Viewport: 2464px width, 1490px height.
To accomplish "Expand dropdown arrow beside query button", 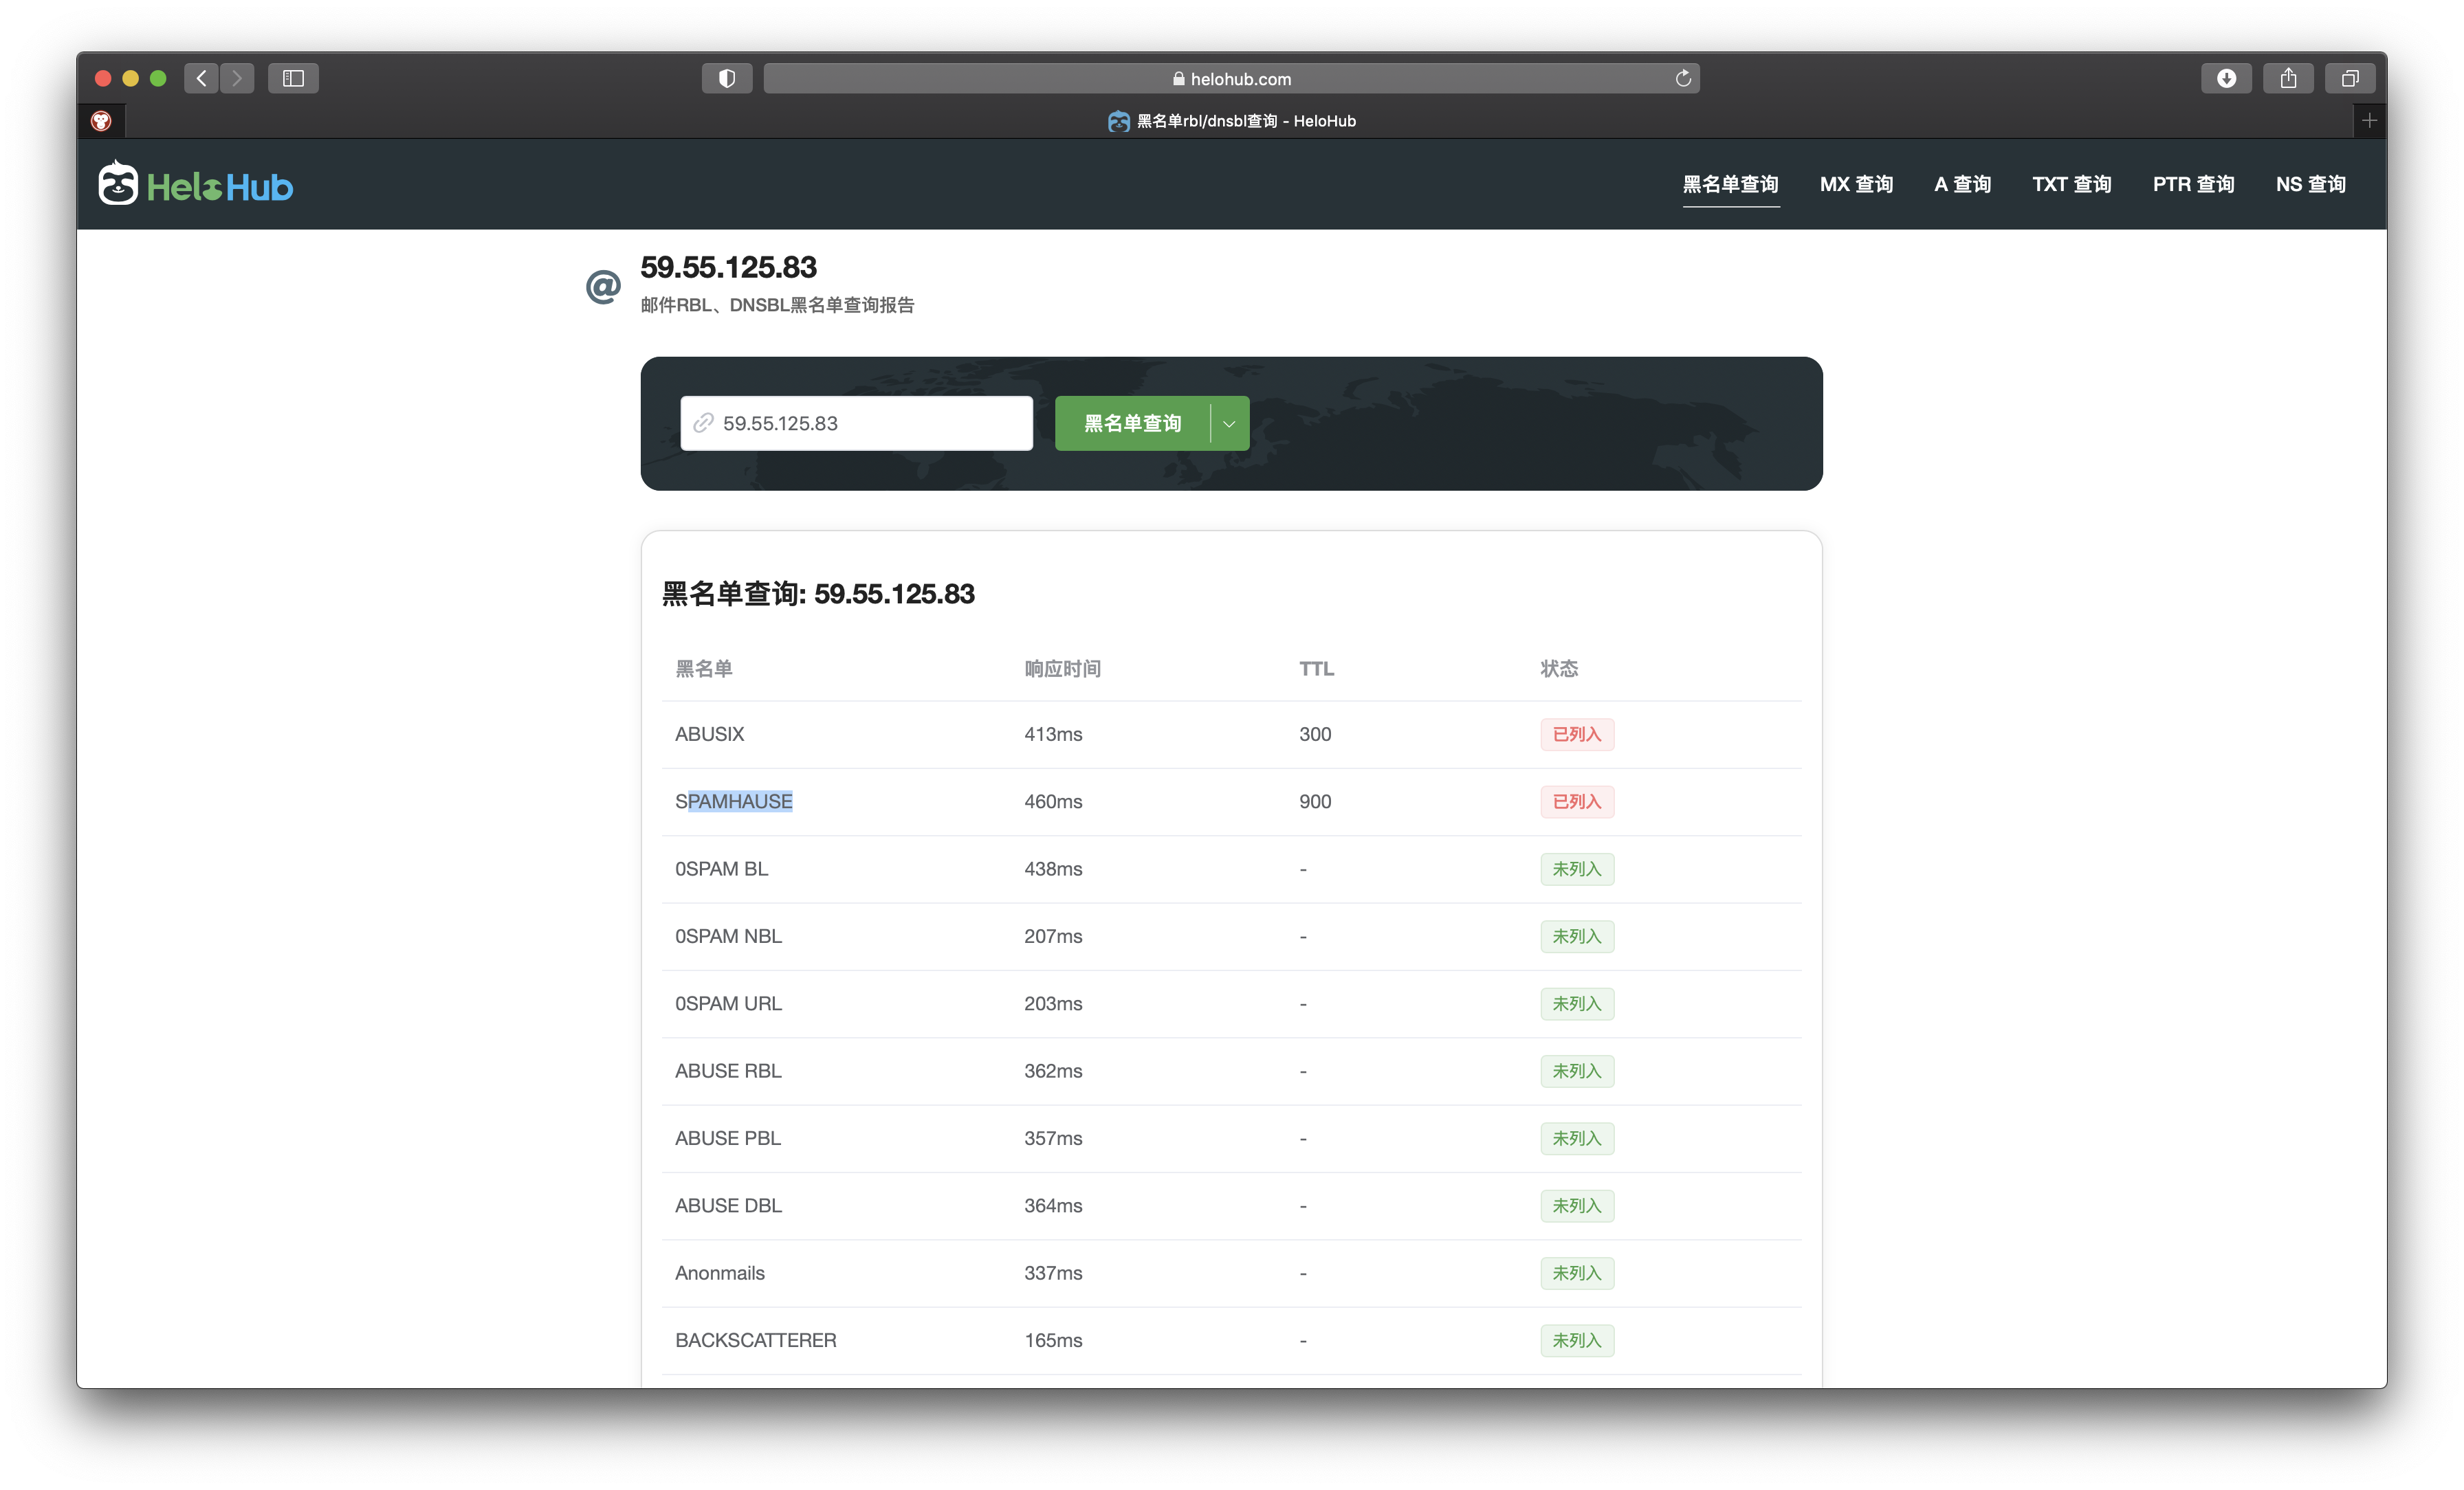I will click(x=1229, y=423).
